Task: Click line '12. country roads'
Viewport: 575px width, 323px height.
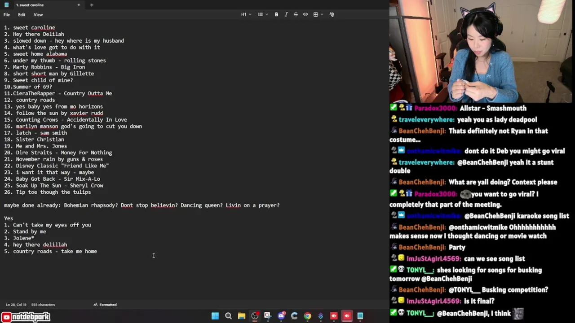Action: click(30, 100)
